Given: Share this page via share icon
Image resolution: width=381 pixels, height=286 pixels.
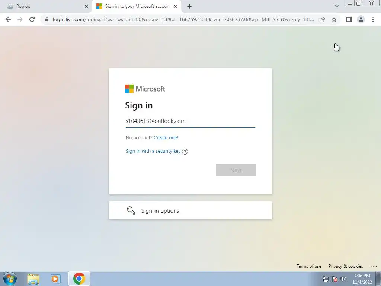Looking at the screenshot, I should (322, 19).
